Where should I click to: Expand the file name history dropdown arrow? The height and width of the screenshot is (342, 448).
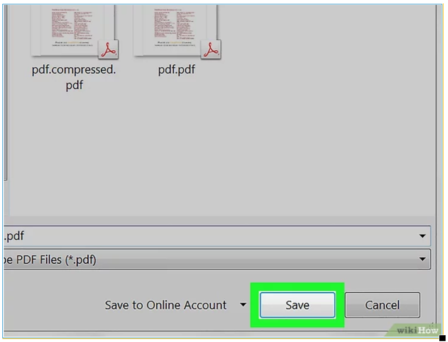[422, 236]
